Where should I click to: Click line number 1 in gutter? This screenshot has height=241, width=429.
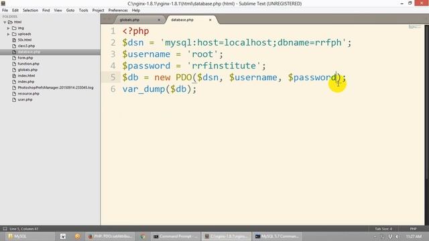point(113,31)
